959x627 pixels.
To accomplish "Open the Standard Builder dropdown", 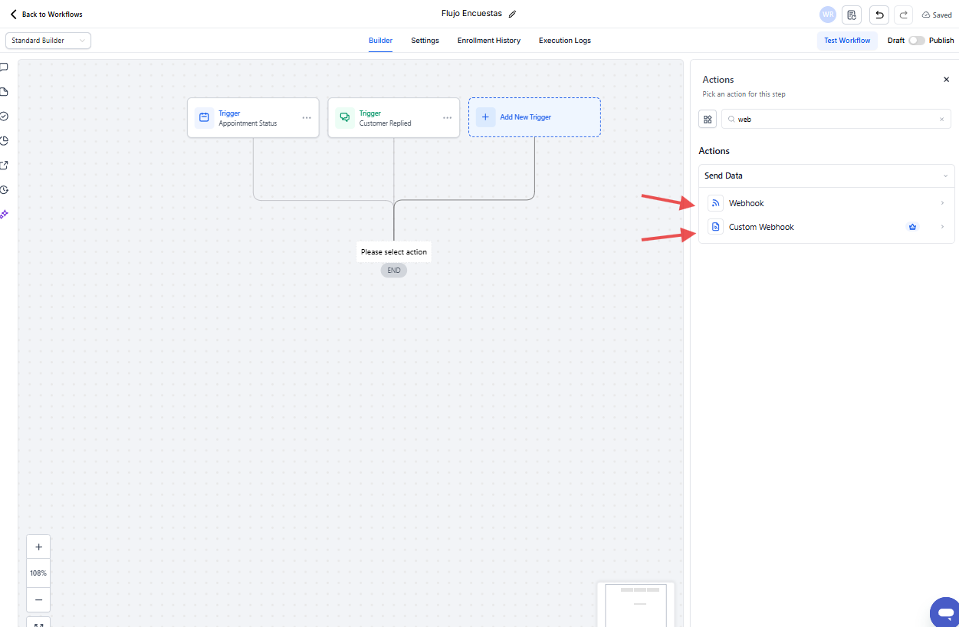I will 48,41.
